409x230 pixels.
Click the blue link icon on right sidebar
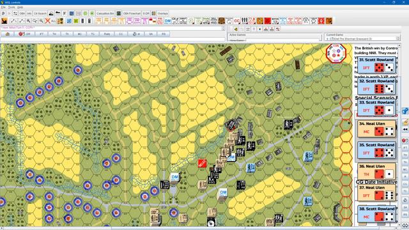[405, 111]
